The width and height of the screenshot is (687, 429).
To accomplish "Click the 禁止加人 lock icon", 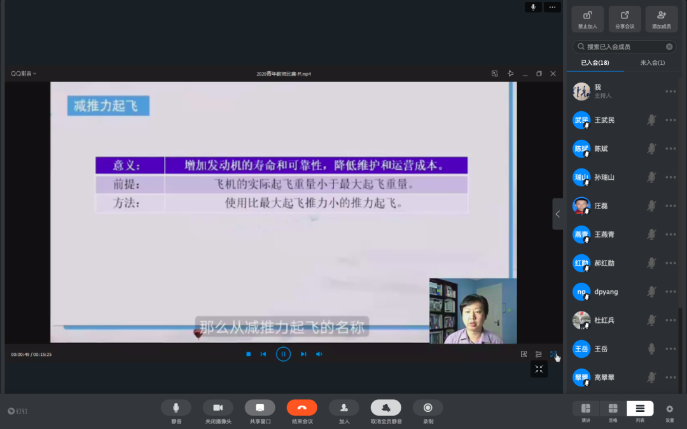I will pos(587,16).
